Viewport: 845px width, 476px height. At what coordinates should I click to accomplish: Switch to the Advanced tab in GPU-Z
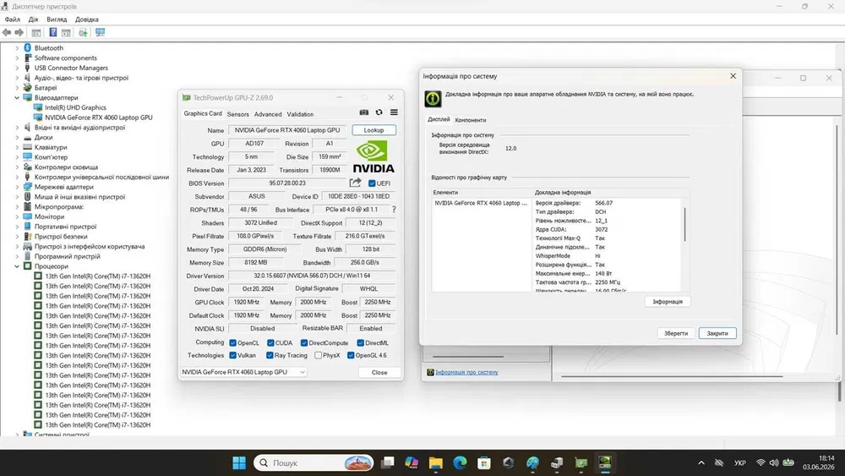click(x=268, y=114)
